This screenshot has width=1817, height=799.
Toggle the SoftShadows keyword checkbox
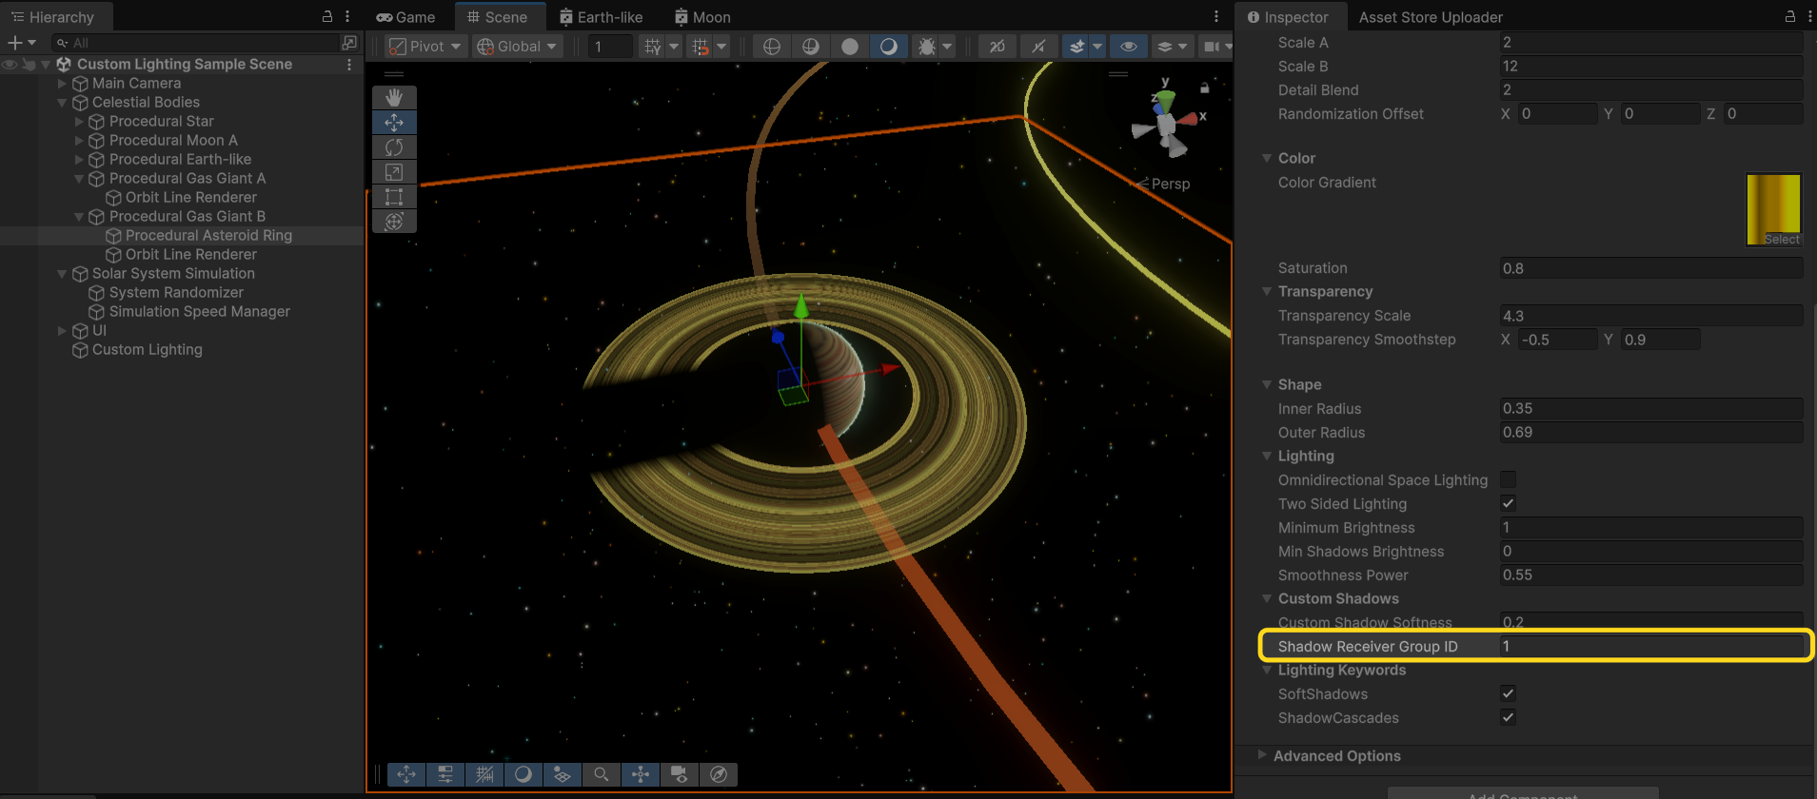[x=1508, y=693]
